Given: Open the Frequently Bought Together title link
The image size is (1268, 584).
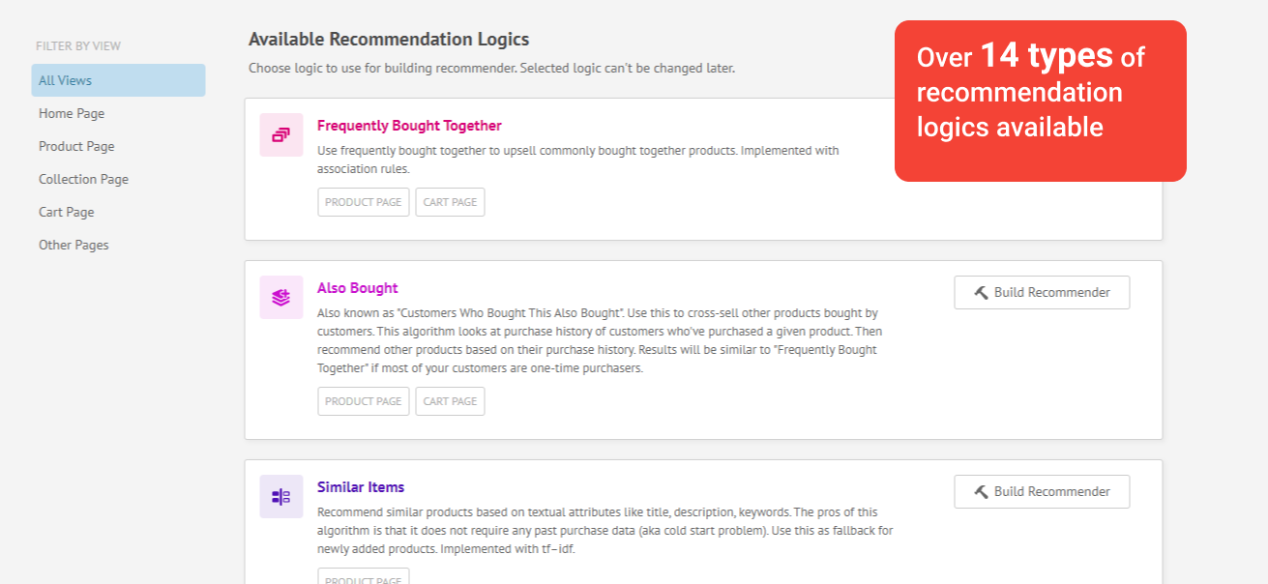Looking at the screenshot, I should pos(409,126).
